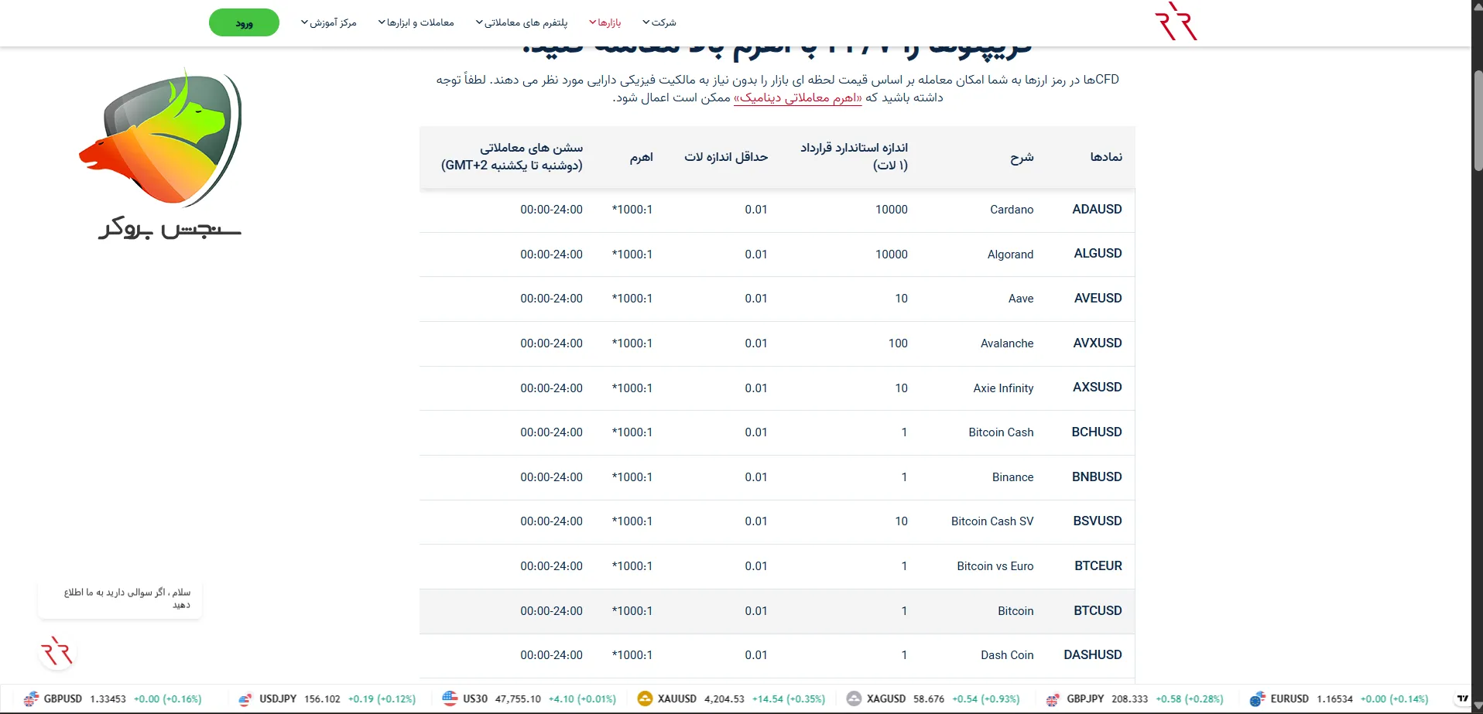The height and width of the screenshot is (714, 1483).
Task: Open the اهرم معاملاتی دینامیک link
Action: pyautogui.click(x=799, y=98)
